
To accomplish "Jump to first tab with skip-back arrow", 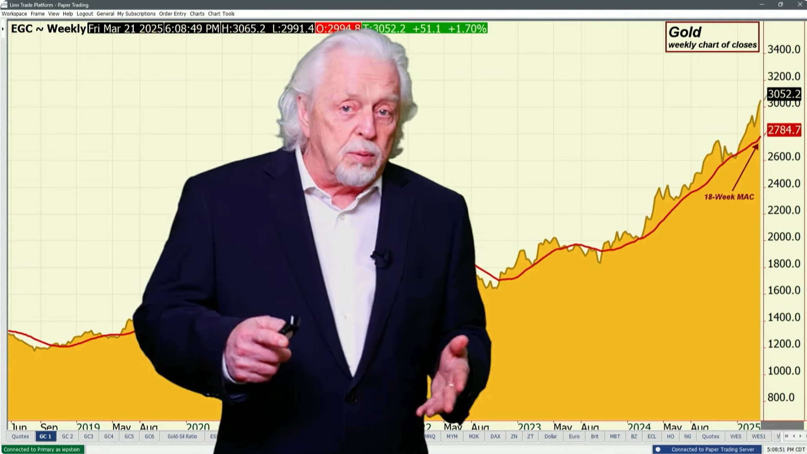I will (x=787, y=436).
